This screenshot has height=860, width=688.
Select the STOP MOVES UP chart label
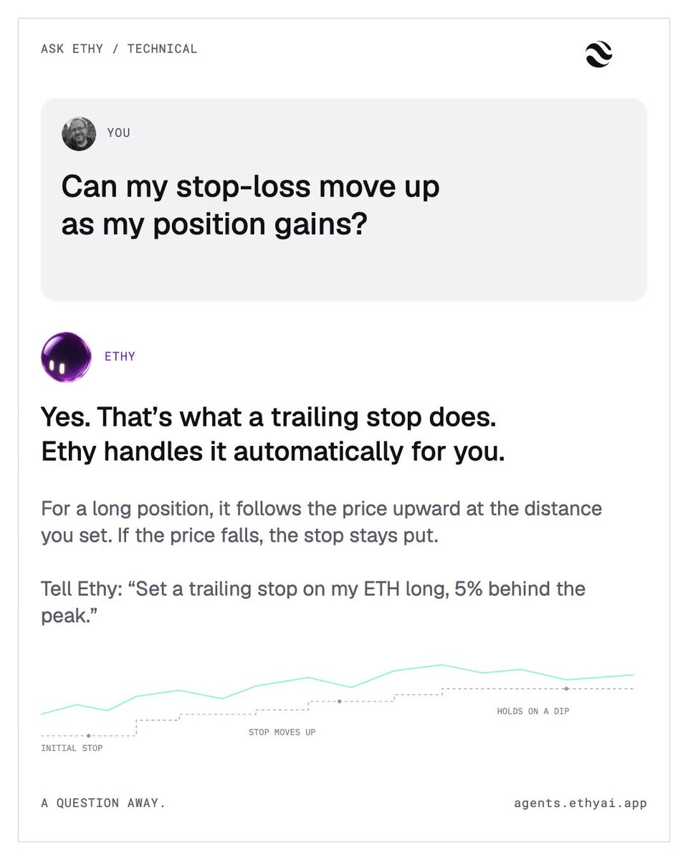(x=282, y=732)
